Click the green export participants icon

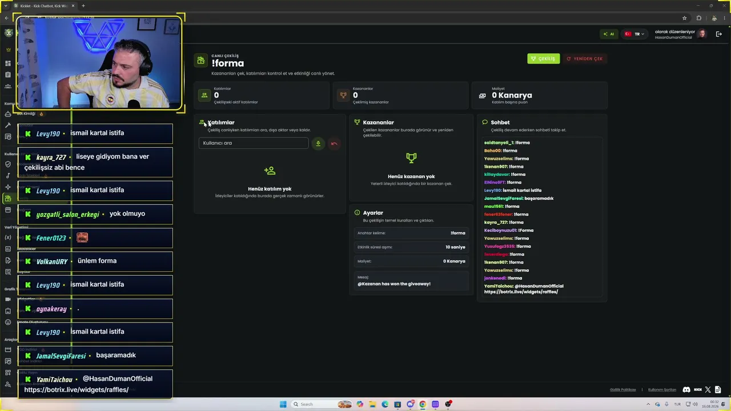(318, 143)
